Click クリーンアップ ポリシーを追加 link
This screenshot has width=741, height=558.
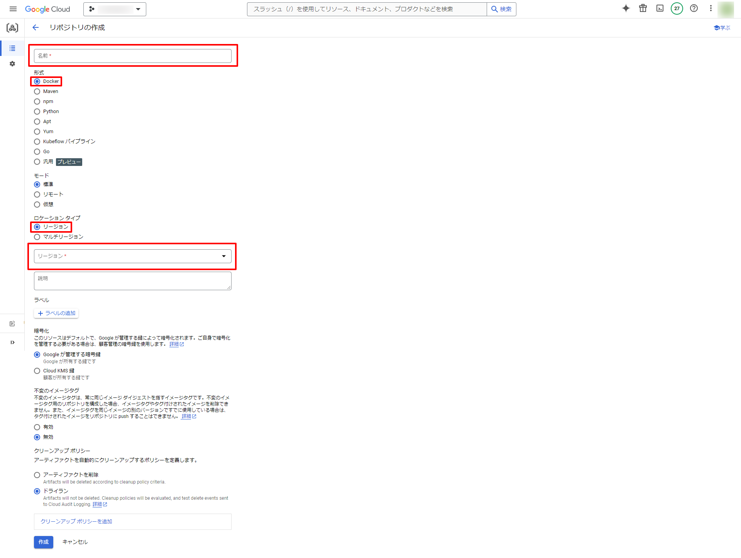click(x=76, y=521)
